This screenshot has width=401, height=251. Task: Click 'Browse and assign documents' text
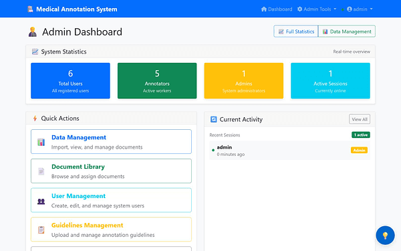point(88,177)
